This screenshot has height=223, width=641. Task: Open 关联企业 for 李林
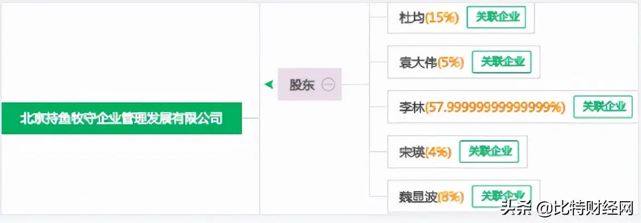click(603, 107)
